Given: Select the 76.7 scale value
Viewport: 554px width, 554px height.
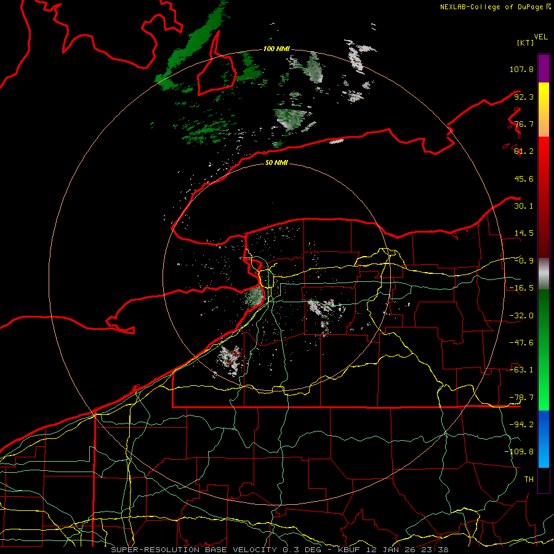Looking at the screenshot, I should pos(524,124).
